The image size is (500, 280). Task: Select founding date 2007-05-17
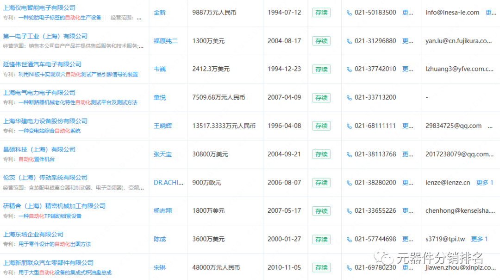pyautogui.click(x=284, y=211)
